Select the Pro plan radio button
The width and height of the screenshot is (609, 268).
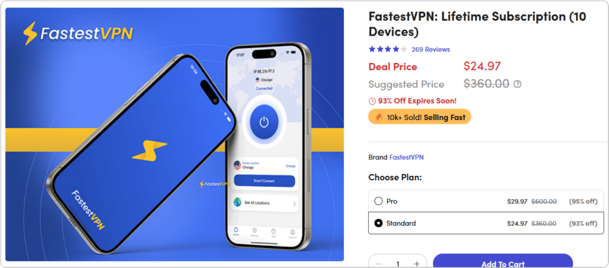[x=378, y=201]
